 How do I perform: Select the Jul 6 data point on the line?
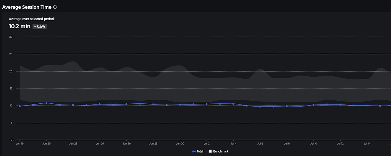tap(260, 107)
